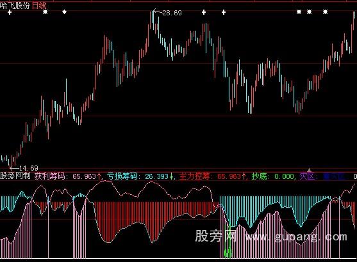Click the gray triangle marker above the indicator bar
The height and width of the screenshot is (262, 357).
309,170
